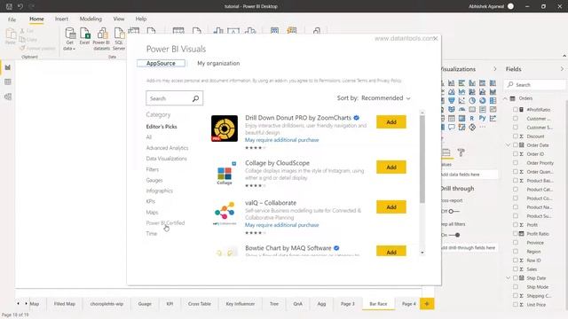Select the Funnel visual icon
The width and height of the screenshot is (568, 319).
point(452,100)
